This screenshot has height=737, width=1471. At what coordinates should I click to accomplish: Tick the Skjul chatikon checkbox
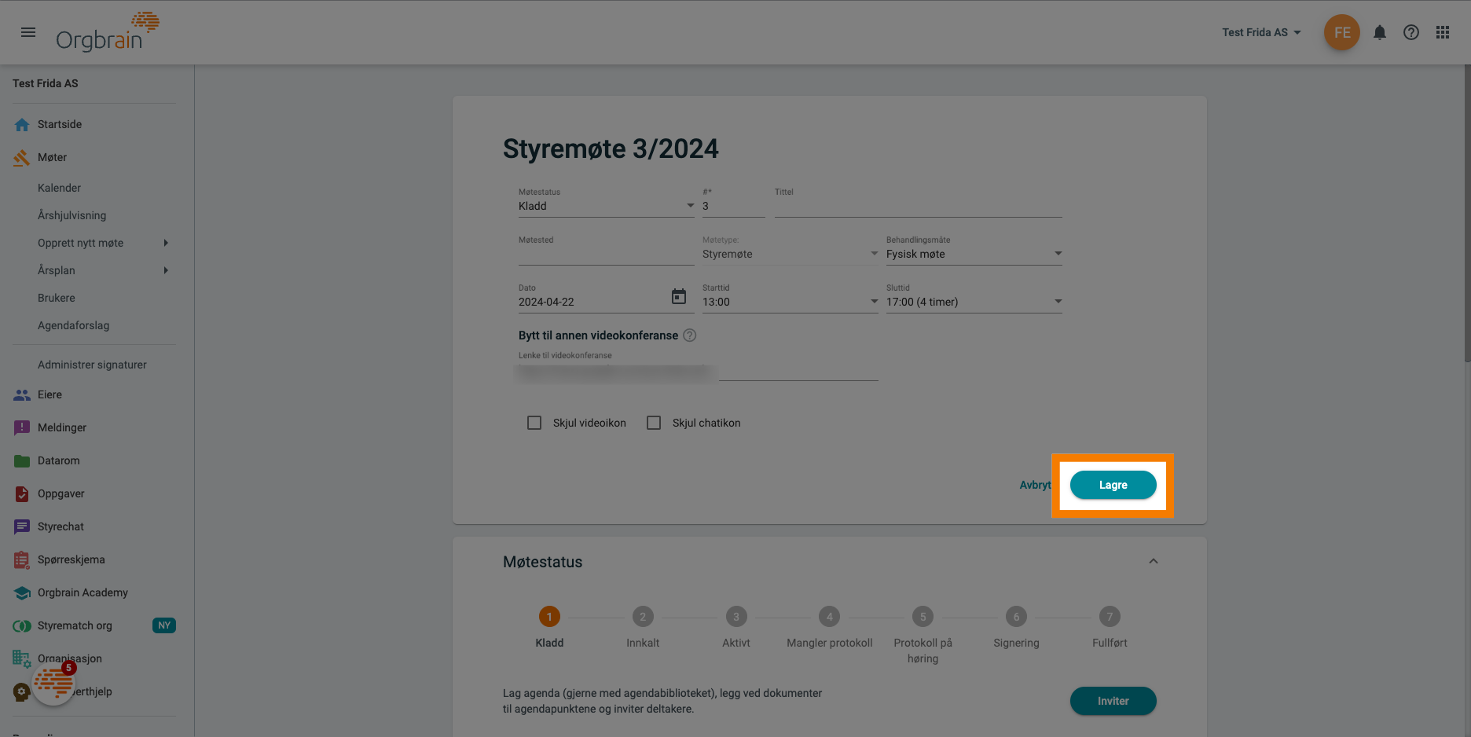point(654,423)
